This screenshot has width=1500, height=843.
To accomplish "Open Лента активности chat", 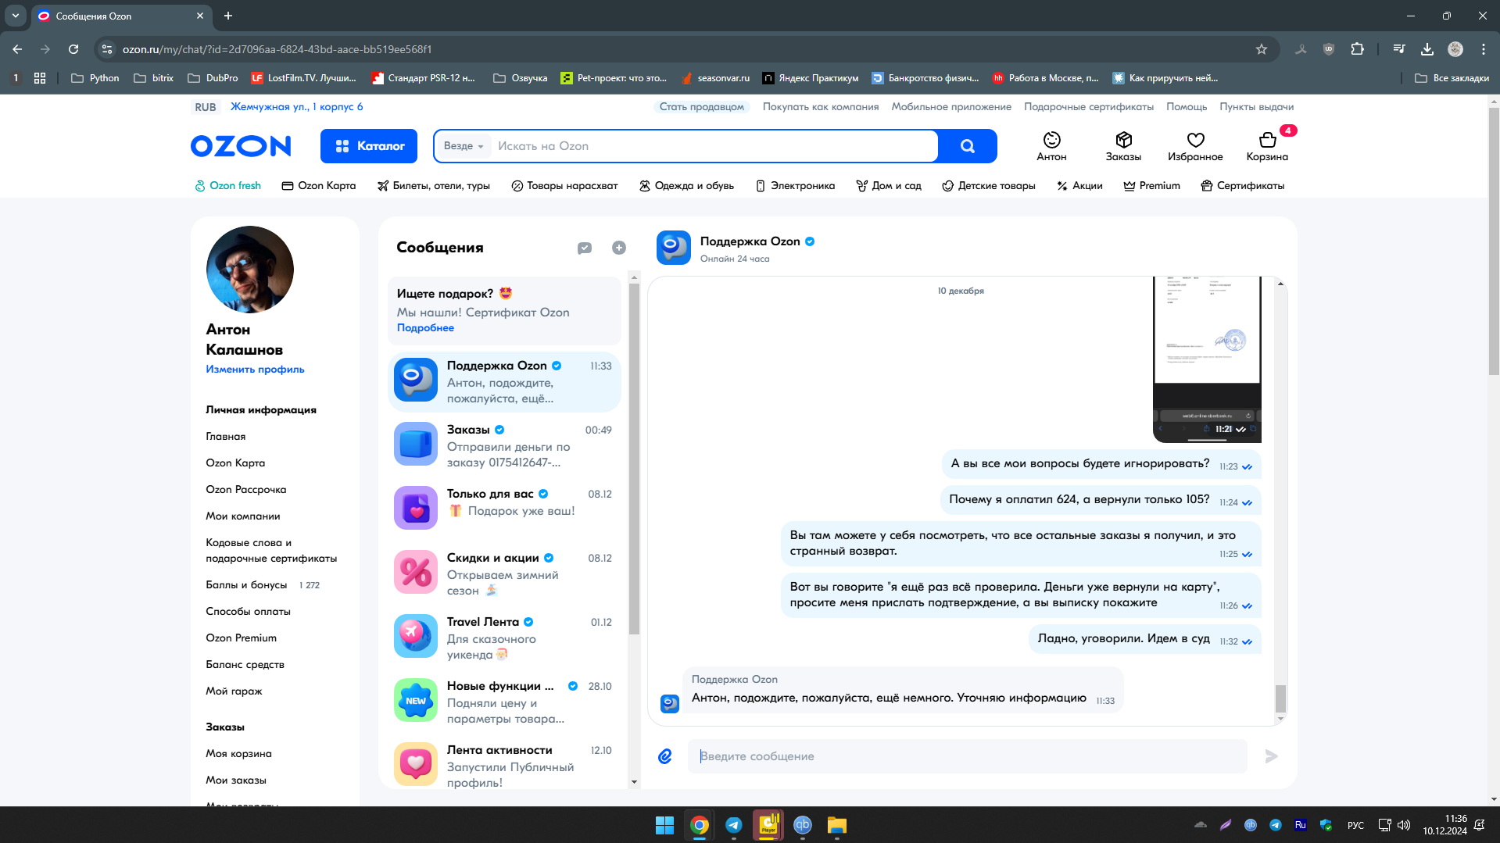I will tap(504, 764).
